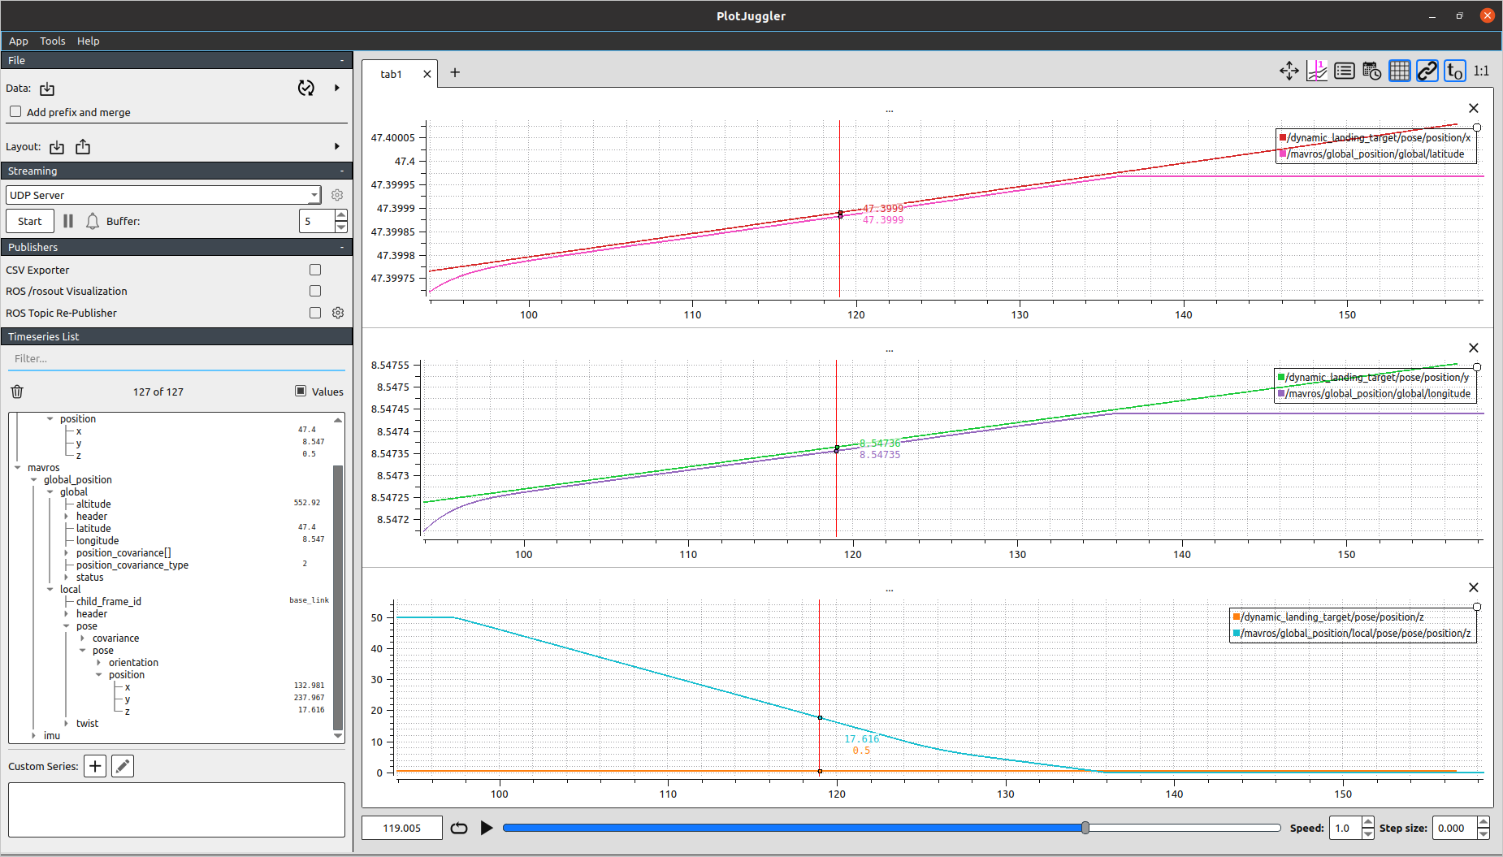Click the reload data icon
The width and height of the screenshot is (1503, 857).
(x=305, y=88)
